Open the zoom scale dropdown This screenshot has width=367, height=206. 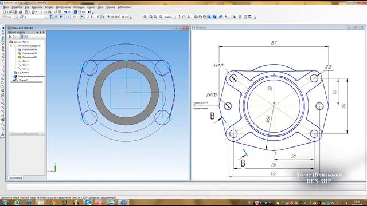pyautogui.click(x=174, y=17)
